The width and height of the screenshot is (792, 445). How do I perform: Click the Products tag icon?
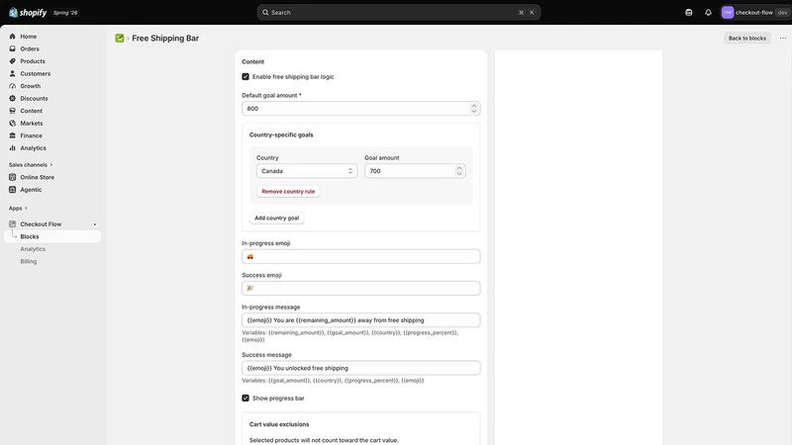[12, 61]
